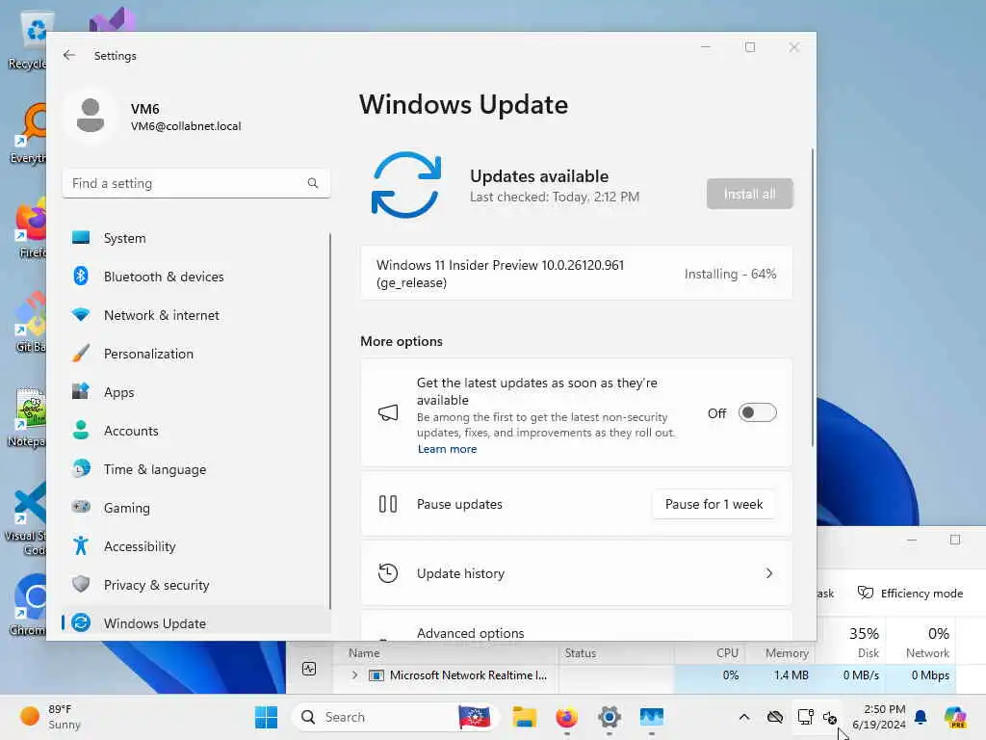Open System settings category

tap(196, 238)
